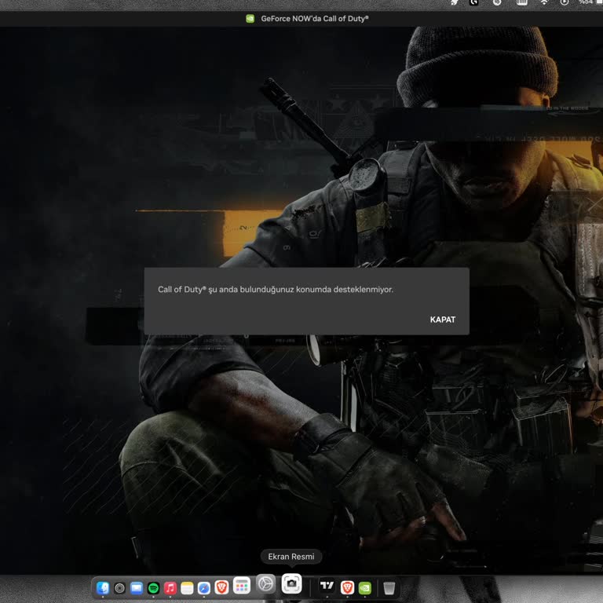
Task: Open the Brave icon next to Safari
Action: (x=221, y=587)
